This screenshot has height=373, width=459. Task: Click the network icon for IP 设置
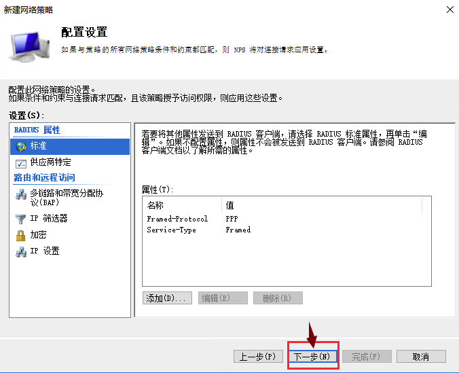pyautogui.click(x=20, y=251)
